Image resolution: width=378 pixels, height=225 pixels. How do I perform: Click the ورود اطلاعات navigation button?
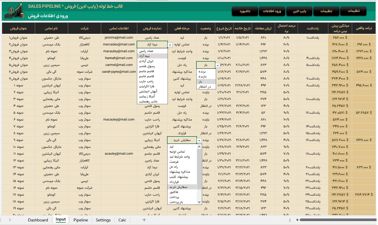click(x=272, y=11)
